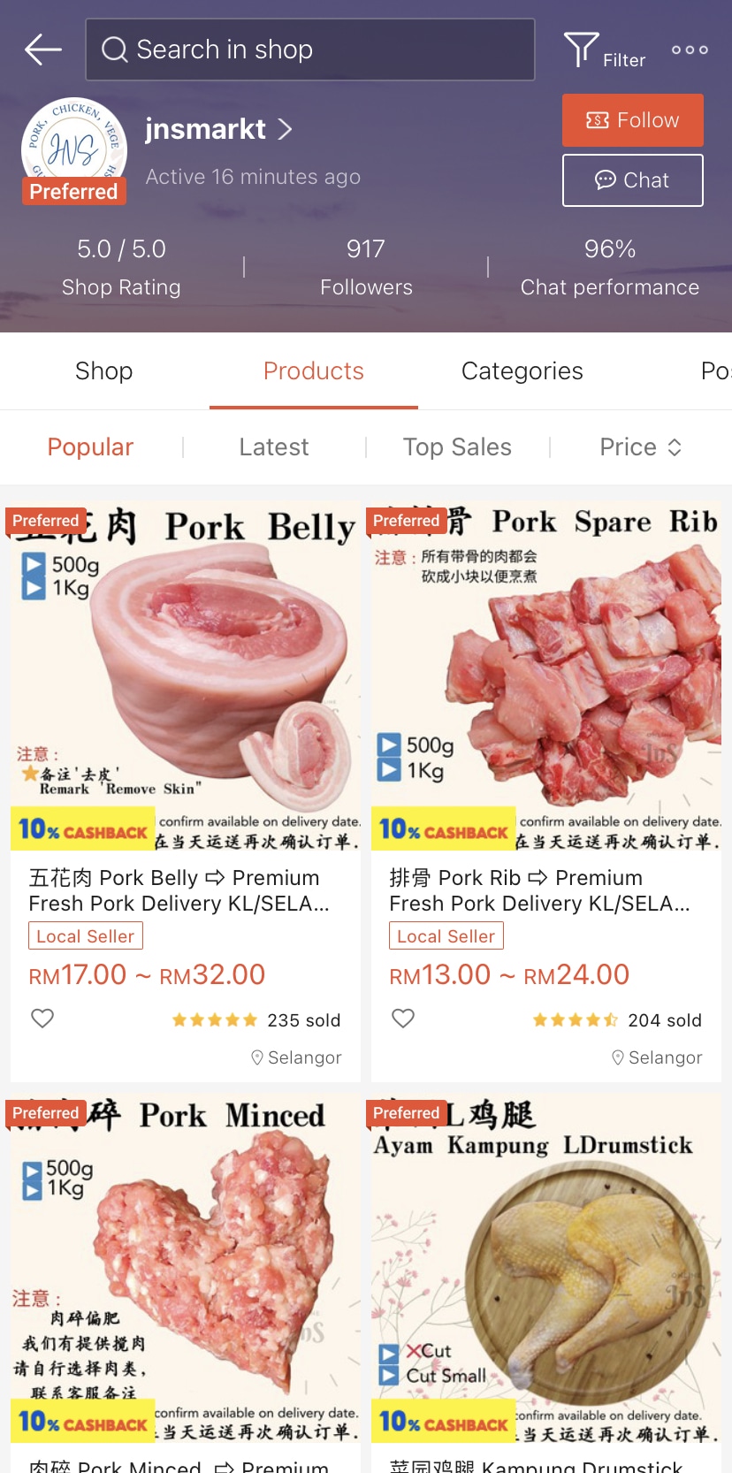The image size is (732, 1473).
Task: Sort products by Latest
Action: [274, 447]
